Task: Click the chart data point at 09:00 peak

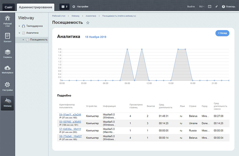Action: click(x=127, y=49)
